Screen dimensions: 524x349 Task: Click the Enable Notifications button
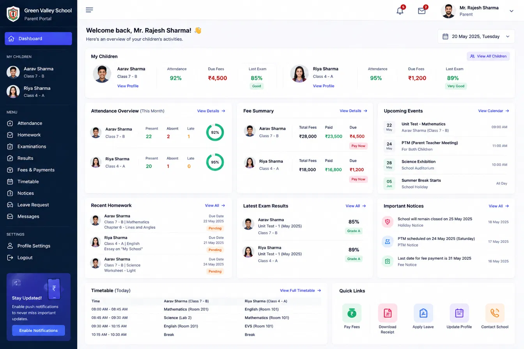coord(39,330)
